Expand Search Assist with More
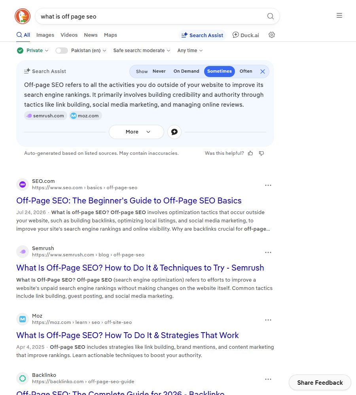 click(x=136, y=132)
